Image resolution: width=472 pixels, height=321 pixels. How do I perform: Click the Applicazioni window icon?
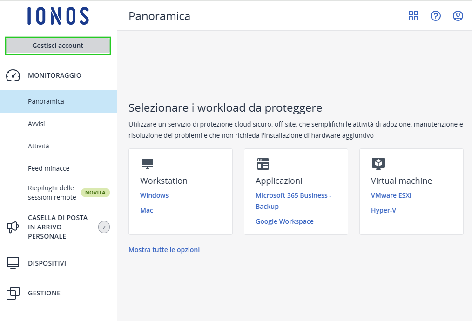point(263,164)
